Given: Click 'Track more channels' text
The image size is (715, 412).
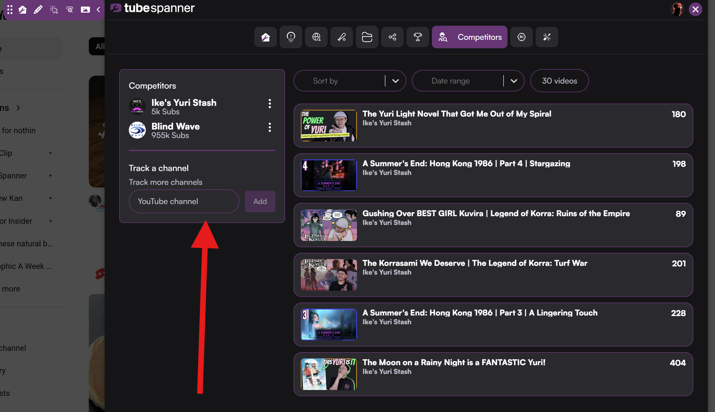Looking at the screenshot, I should tap(165, 182).
